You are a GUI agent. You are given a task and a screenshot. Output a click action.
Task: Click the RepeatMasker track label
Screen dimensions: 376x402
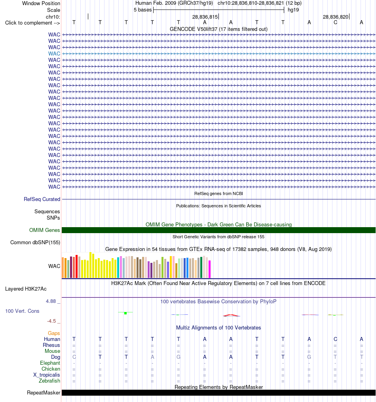[x=44, y=393]
